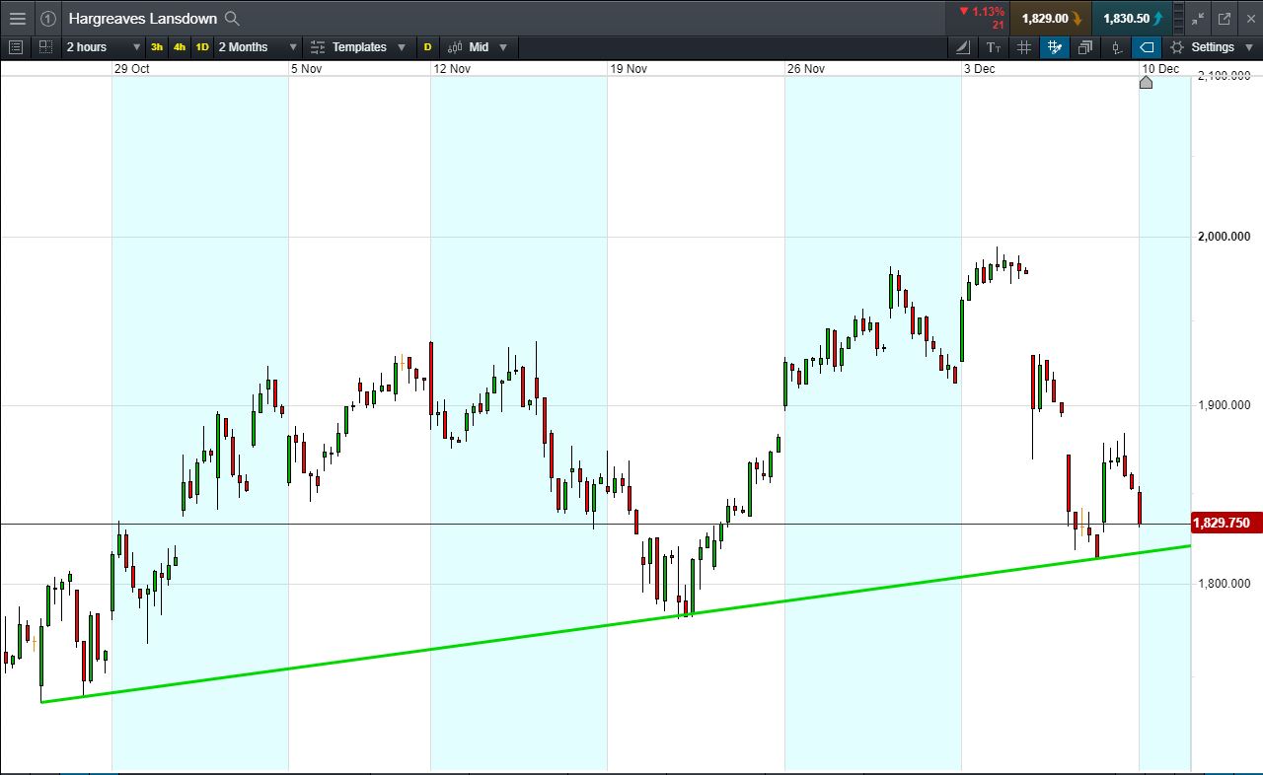Screen dimensions: 1263x775
Task: Open the drawing tools triangle icon
Action: point(963,47)
